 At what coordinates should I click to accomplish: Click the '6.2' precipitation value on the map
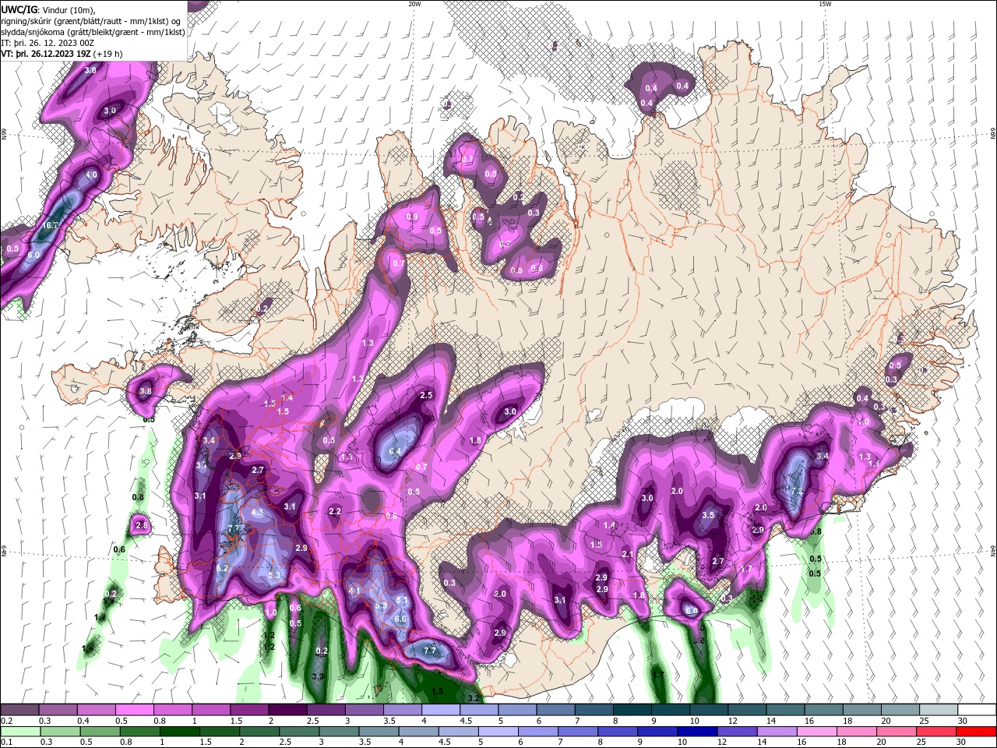(222, 569)
